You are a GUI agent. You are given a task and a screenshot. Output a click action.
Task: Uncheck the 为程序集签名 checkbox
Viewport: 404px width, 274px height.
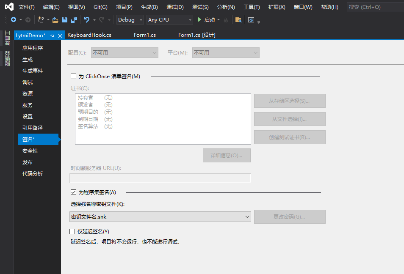point(73,192)
